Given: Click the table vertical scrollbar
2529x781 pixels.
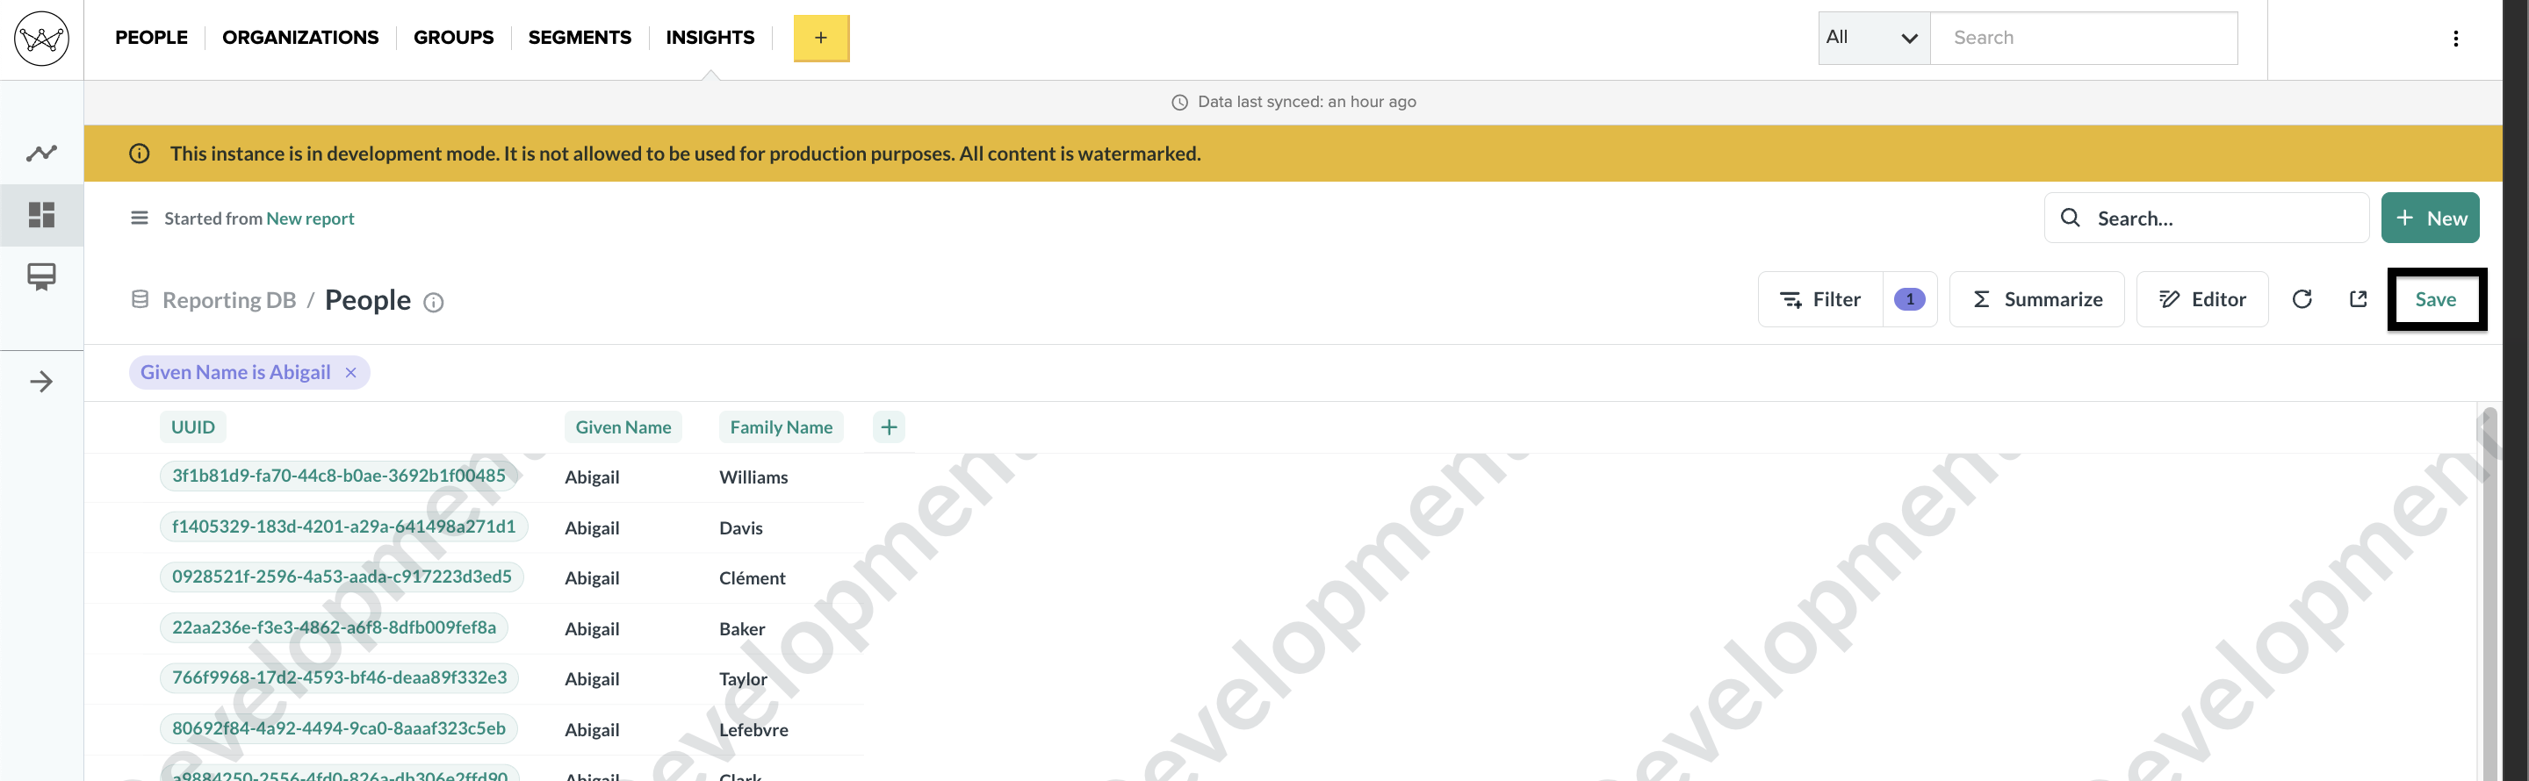Looking at the screenshot, I should (x=2488, y=591).
